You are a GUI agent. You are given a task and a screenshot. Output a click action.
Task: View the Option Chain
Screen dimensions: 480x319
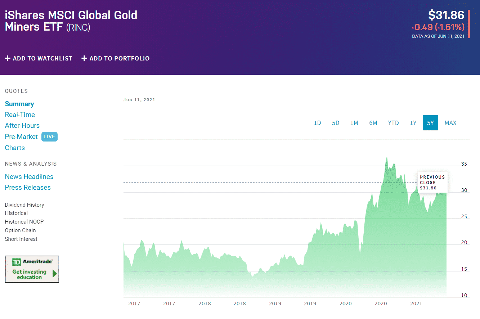[x=21, y=230]
